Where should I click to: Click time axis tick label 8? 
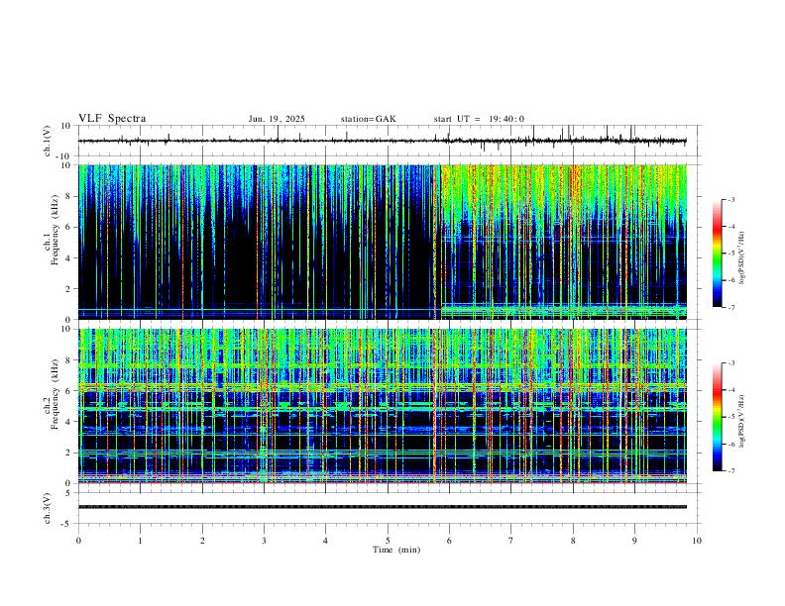click(x=573, y=541)
